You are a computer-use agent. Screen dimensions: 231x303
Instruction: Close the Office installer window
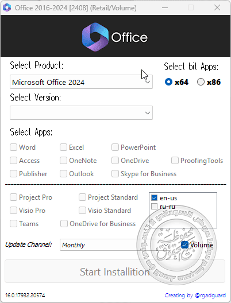(217, 7)
